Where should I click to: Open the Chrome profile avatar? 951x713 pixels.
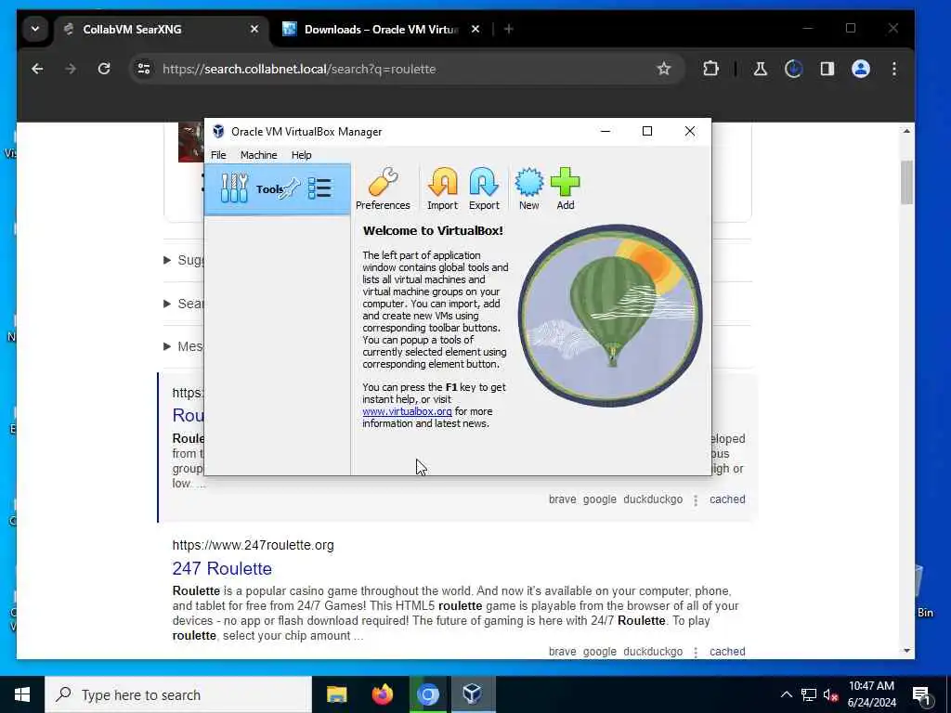861,69
